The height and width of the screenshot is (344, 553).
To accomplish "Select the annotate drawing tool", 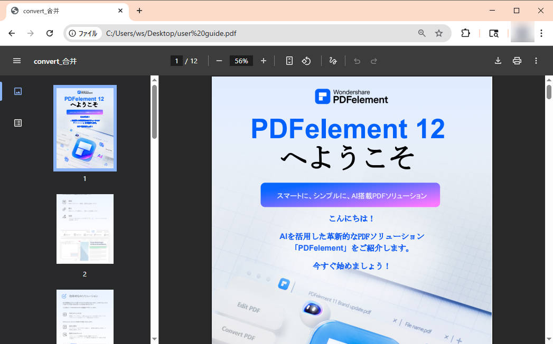I will 333,61.
